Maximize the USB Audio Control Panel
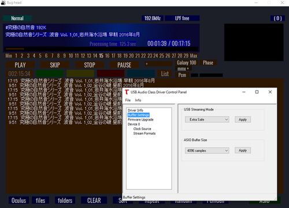This screenshot has height=208, width=289. coord(257,92)
